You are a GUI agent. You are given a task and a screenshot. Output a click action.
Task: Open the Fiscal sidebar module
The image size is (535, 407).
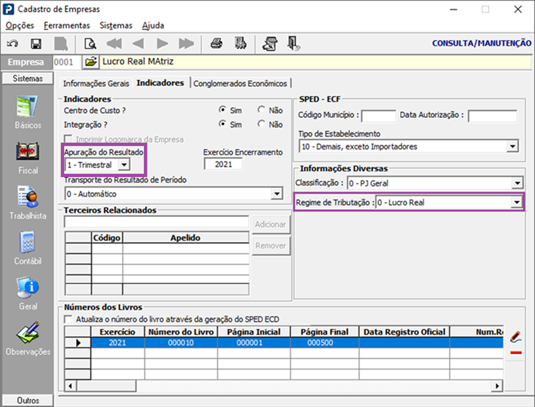tap(28, 158)
